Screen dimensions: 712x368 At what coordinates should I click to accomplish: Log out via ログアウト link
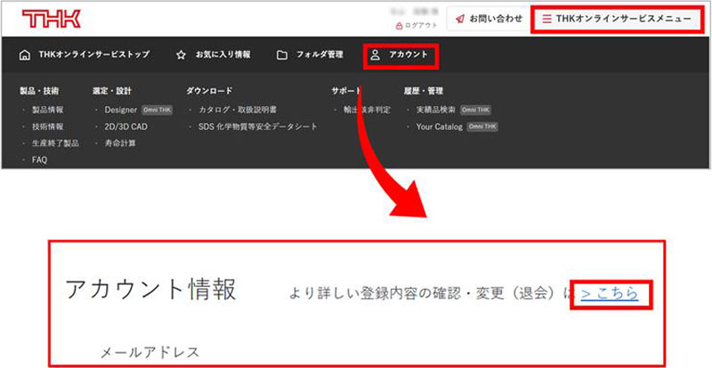click(417, 26)
